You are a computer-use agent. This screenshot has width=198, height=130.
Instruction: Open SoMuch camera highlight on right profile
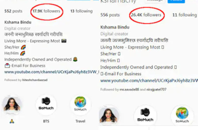145,116
